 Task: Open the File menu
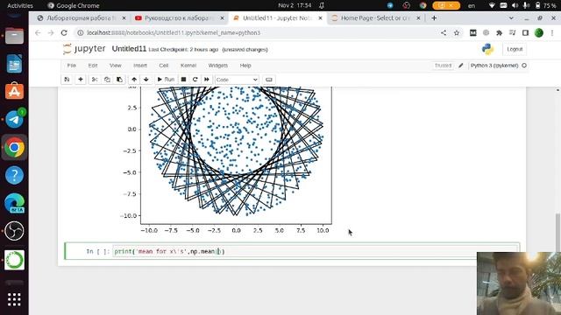[72, 66]
